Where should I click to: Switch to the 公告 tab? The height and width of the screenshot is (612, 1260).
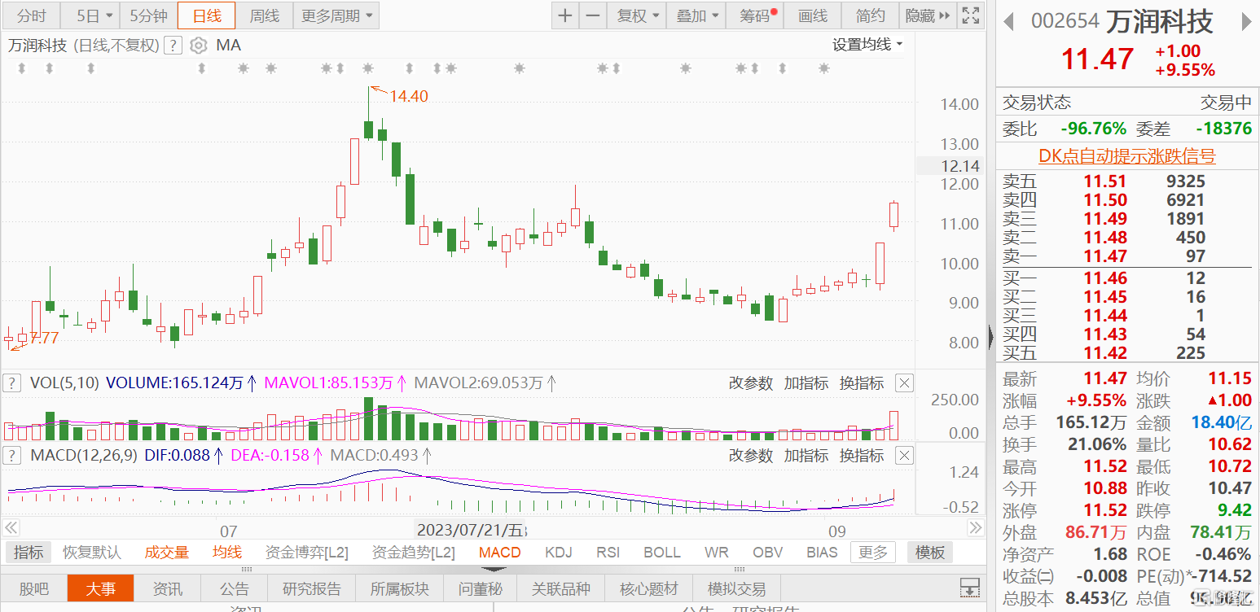coord(235,588)
